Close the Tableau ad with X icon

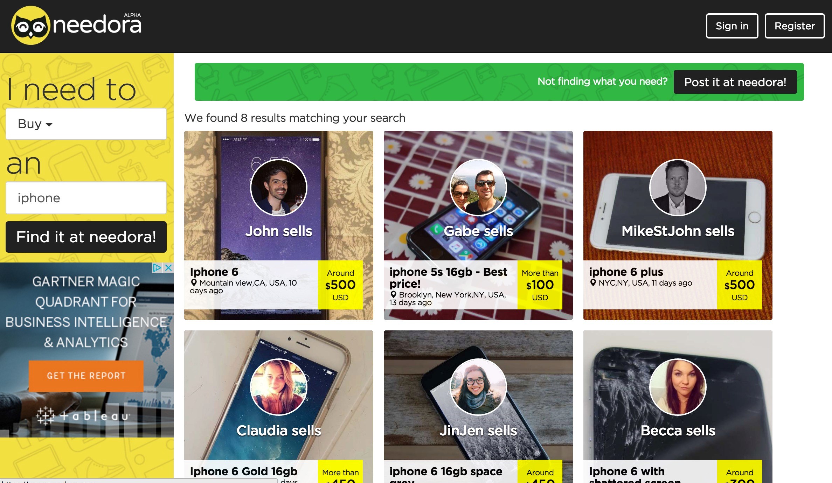point(168,268)
